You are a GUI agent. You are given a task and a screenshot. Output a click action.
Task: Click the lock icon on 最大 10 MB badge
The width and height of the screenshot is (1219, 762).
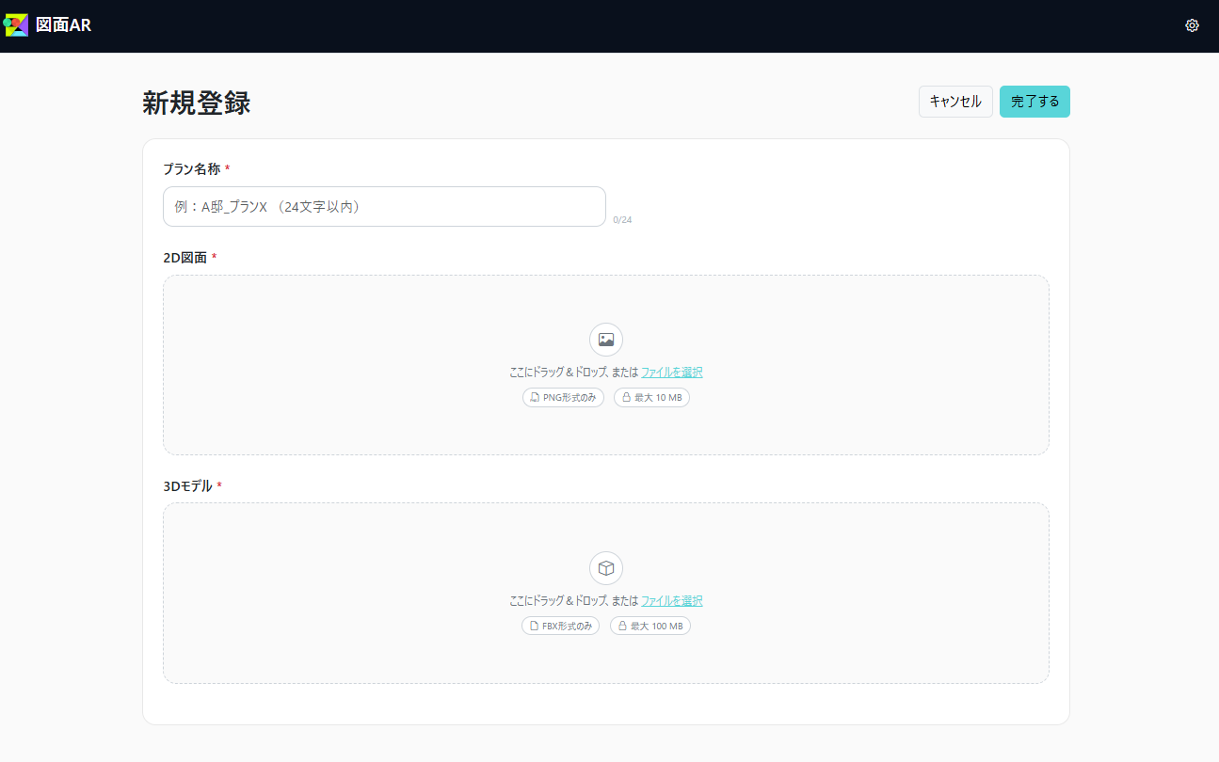point(626,398)
